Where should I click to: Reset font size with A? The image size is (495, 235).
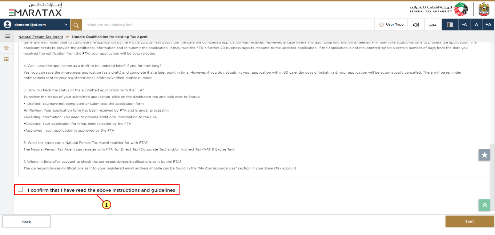(x=476, y=25)
